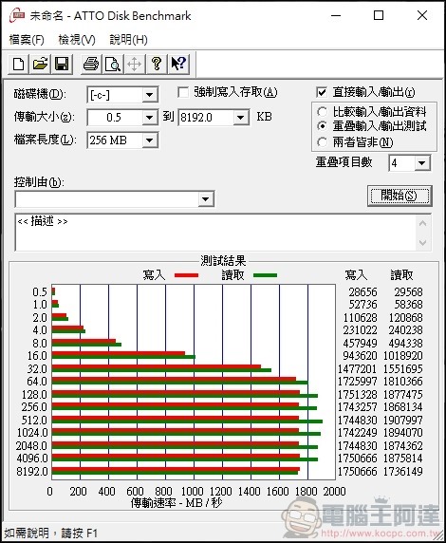This screenshot has height=543, width=446.
Task: Minimize the ATTO Disk Benchmark window
Action: click(x=336, y=15)
